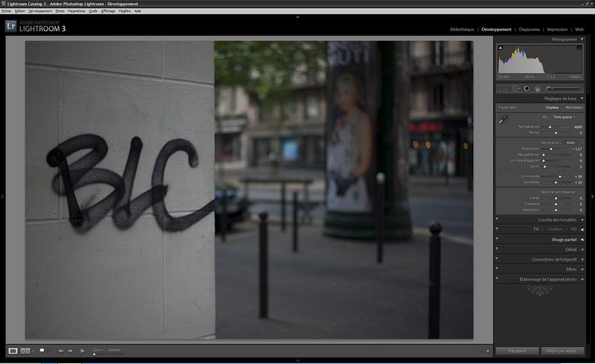Start impromptu slideshow play button
Screen dimensions: 595x364
83,351
